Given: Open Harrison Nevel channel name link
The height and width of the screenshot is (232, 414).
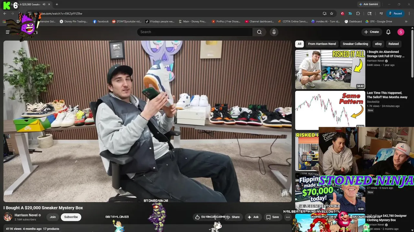Looking at the screenshot, I should pyautogui.click(x=26, y=215).
